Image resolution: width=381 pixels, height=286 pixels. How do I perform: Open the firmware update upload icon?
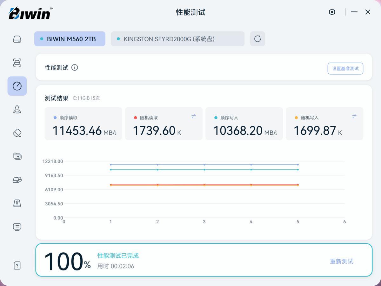(17, 203)
